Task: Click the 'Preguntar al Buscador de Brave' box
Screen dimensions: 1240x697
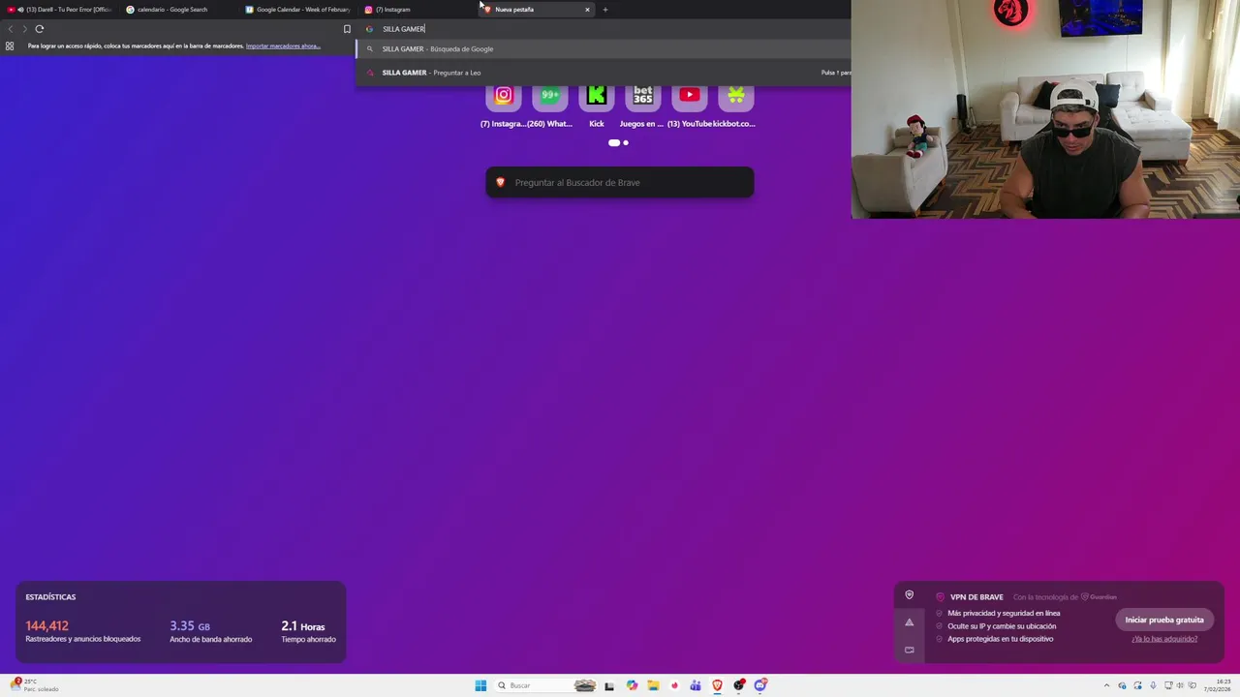Action: coord(620,182)
